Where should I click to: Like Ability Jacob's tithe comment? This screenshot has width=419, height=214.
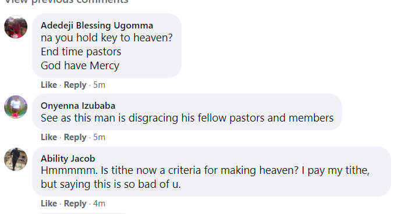tap(49, 204)
